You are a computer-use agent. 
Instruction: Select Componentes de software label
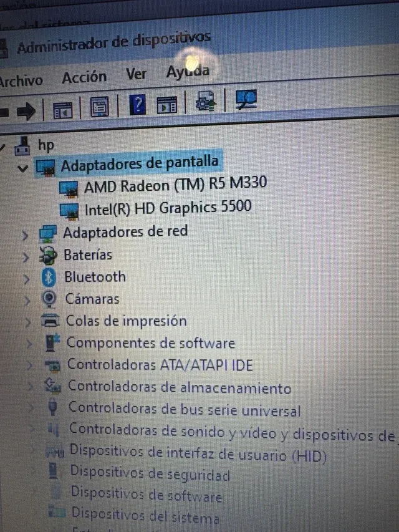click(151, 343)
